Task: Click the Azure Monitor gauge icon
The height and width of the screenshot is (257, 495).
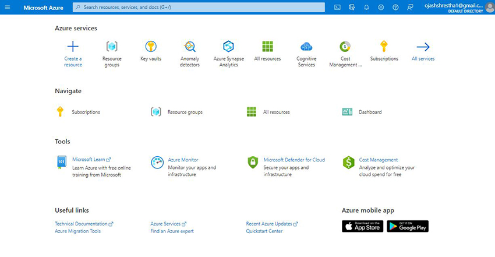Action: (x=157, y=163)
